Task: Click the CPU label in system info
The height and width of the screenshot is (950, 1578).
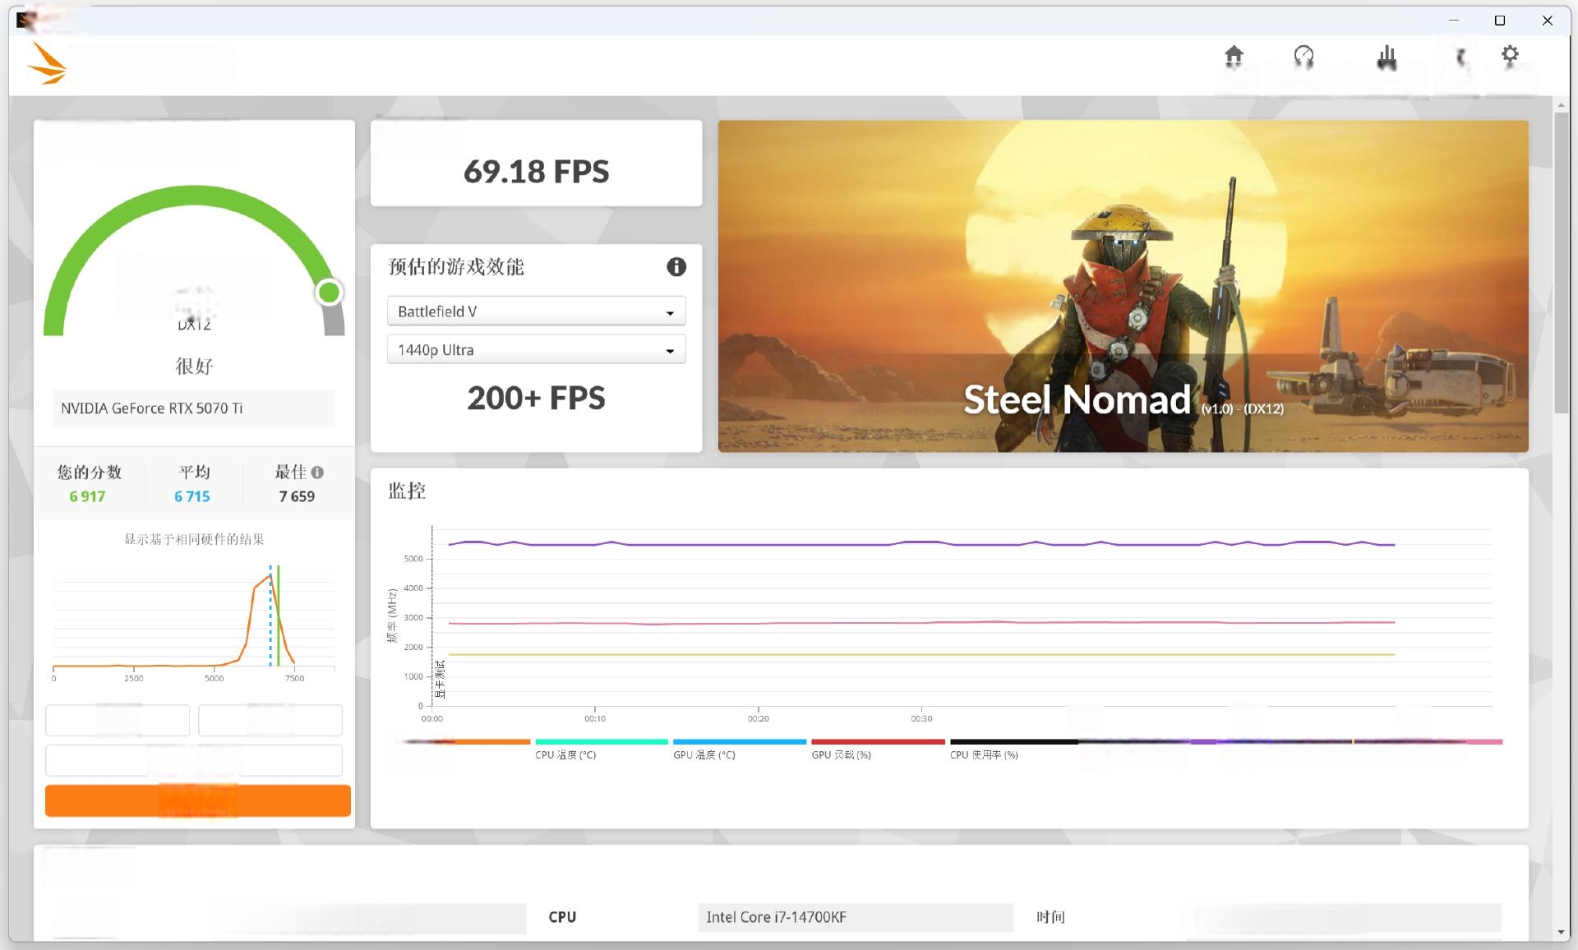Action: coord(562,917)
